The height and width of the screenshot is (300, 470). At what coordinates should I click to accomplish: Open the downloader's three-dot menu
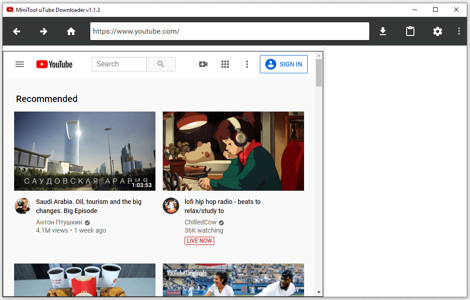(x=459, y=31)
